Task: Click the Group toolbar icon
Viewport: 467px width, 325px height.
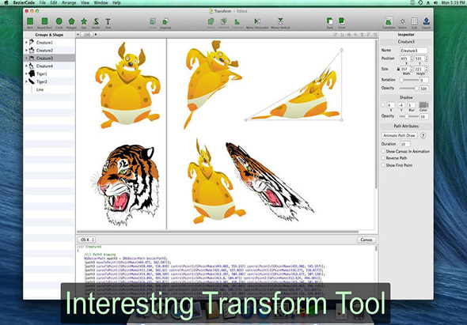Action: pyautogui.click(x=153, y=21)
